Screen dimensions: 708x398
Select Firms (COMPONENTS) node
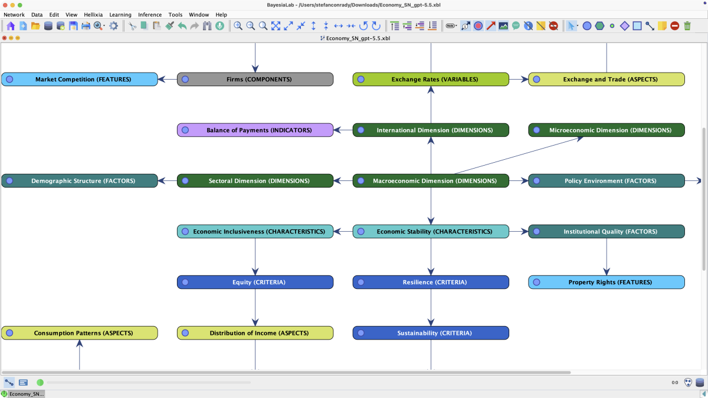[255, 80]
